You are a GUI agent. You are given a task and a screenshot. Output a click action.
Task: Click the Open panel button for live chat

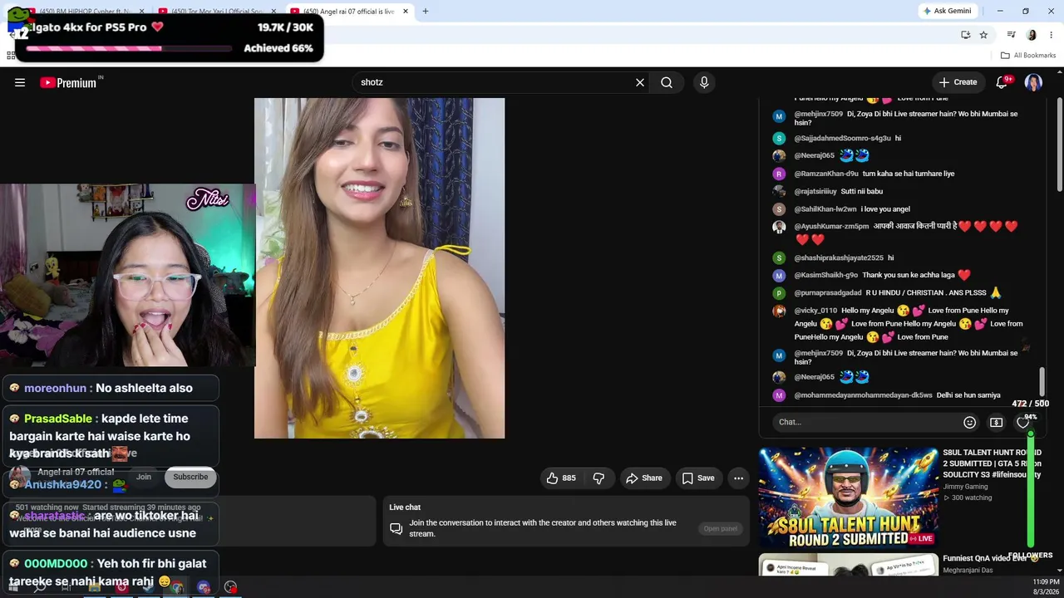[x=721, y=529]
